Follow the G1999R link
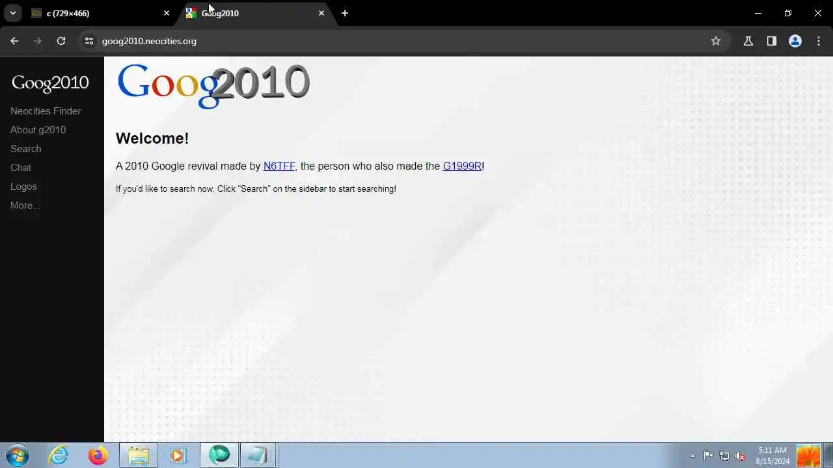Viewport: 833px width, 468px height. [462, 166]
